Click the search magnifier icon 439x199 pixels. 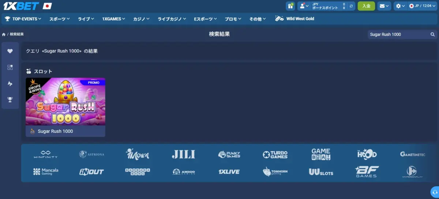[x=433, y=34]
